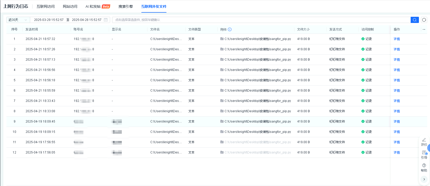Open 详情 link for row 12
The width and height of the screenshot is (430, 186).
coord(397,152)
